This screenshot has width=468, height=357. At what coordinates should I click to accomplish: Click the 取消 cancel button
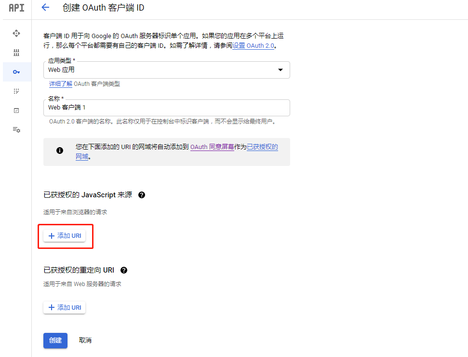click(85, 340)
